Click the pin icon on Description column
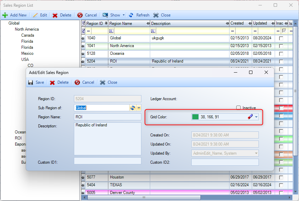This screenshot has width=299, height=201. 227,24
